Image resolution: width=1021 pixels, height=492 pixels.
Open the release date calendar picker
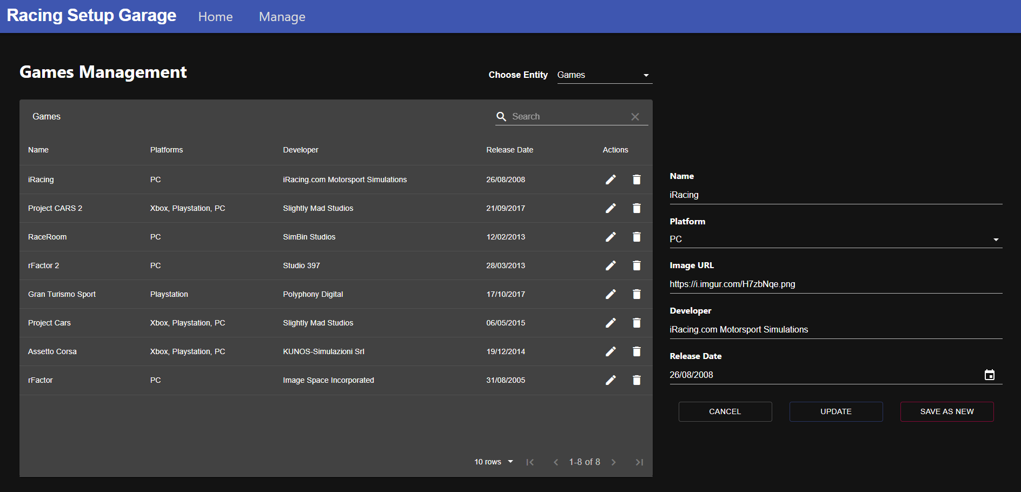990,375
